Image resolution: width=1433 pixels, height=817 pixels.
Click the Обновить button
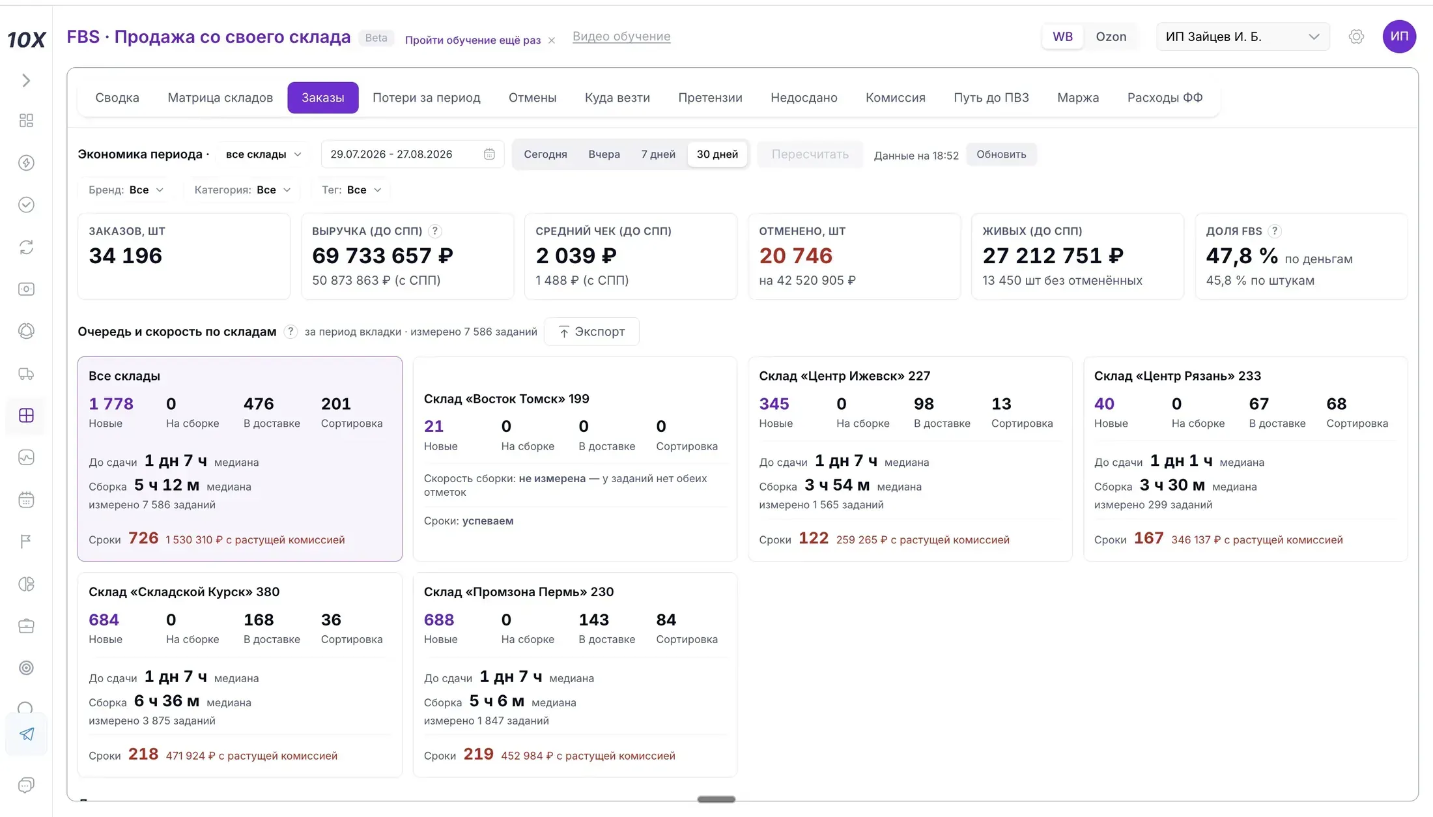click(x=1001, y=154)
